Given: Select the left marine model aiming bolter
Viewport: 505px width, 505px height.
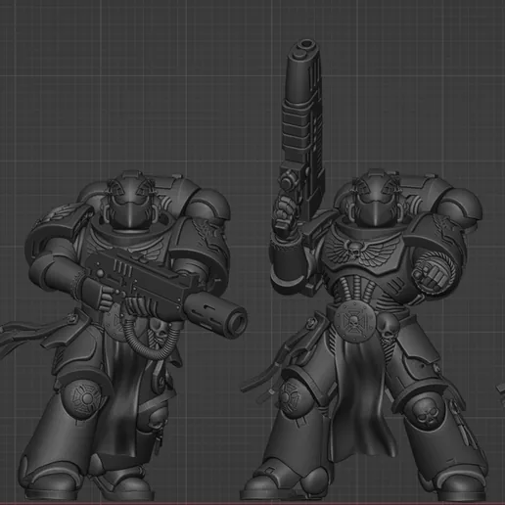Looking at the screenshot, I should [124, 336].
